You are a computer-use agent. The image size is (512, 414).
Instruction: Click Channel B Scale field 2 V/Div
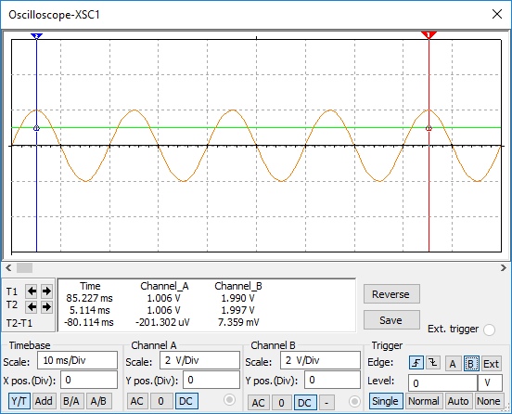click(x=320, y=360)
